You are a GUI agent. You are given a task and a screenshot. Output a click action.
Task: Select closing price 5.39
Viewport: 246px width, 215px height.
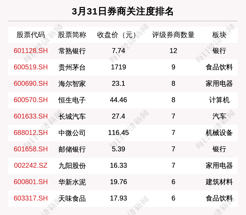(118, 149)
